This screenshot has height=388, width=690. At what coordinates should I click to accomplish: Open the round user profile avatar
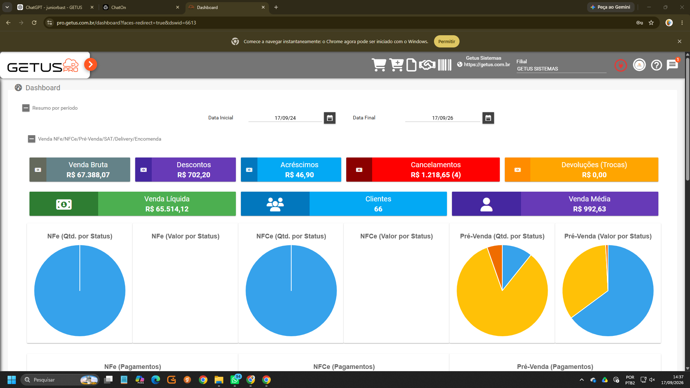pyautogui.click(x=639, y=65)
